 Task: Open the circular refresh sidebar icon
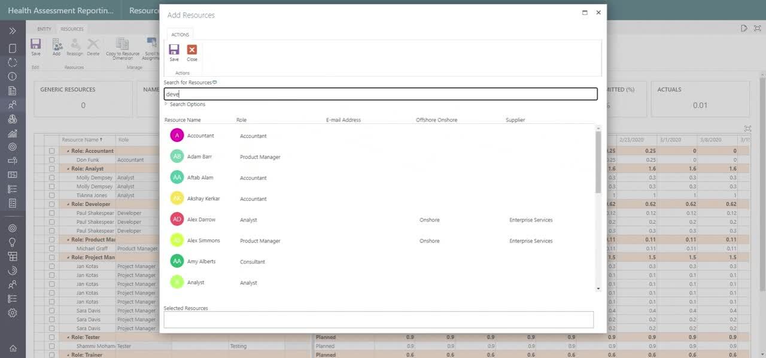(13, 62)
